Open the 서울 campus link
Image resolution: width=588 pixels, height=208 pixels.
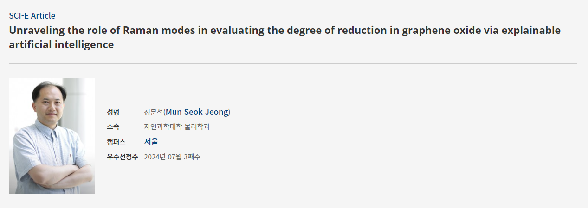click(x=151, y=142)
